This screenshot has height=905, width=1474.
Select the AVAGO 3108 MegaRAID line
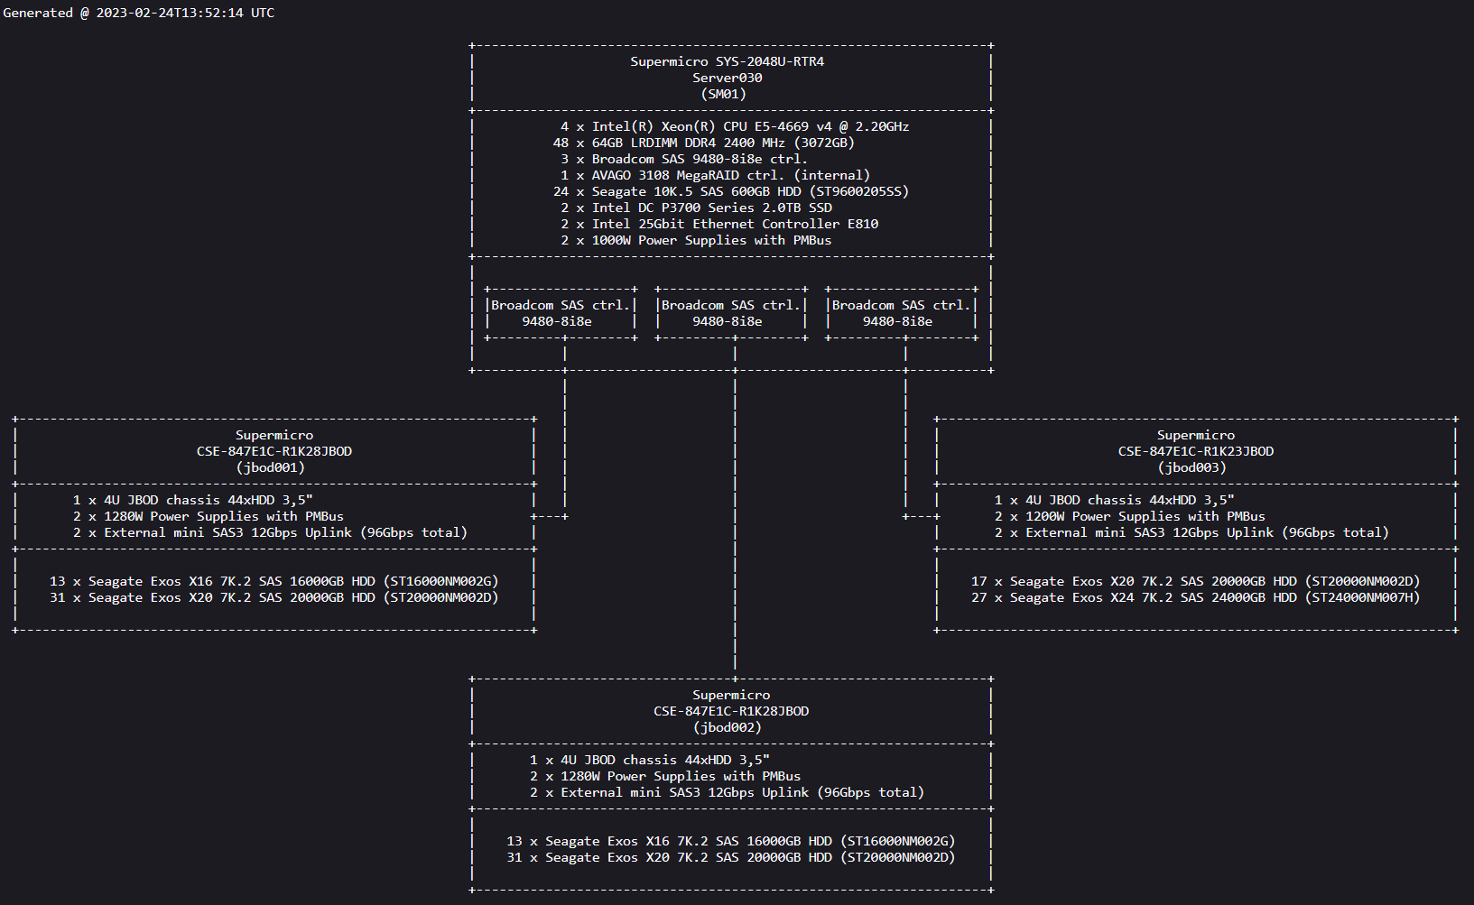(715, 175)
